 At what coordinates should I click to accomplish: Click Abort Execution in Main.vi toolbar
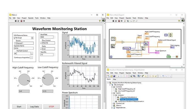(x=21, y=21)
